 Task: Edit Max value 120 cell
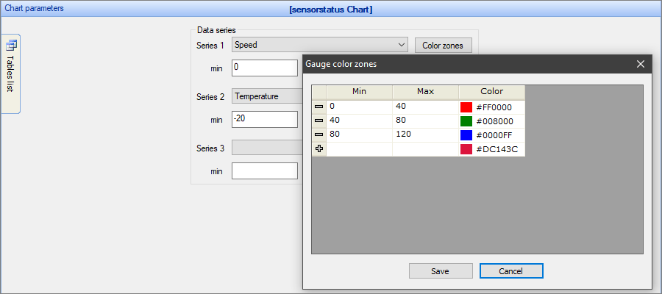pyautogui.click(x=425, y=135)
